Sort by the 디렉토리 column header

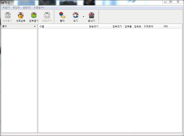point(152,26)
